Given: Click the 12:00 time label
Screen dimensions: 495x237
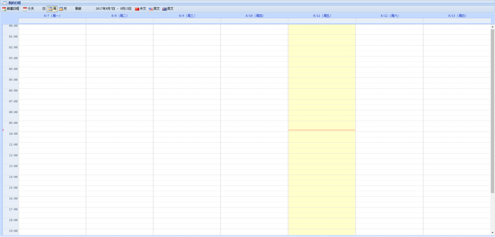Looking at the screenshot, I should click(x=13, y=155).
